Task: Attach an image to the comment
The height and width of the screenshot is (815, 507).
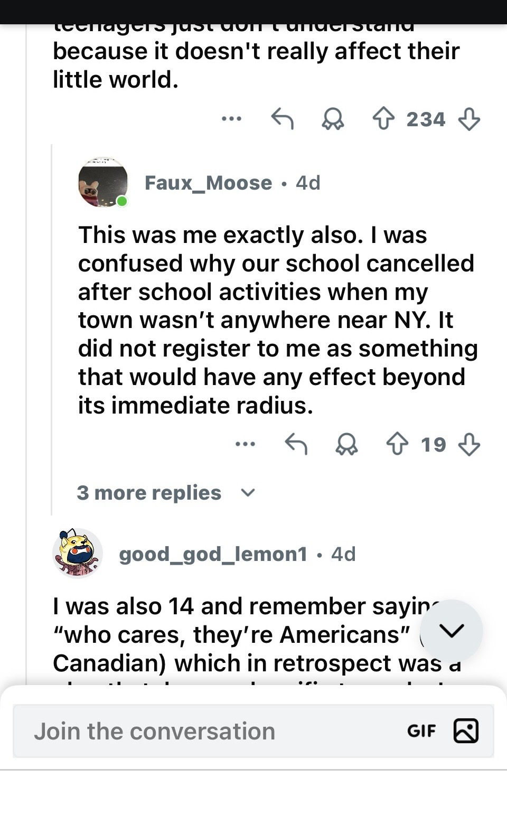Action: pos(466,731)
